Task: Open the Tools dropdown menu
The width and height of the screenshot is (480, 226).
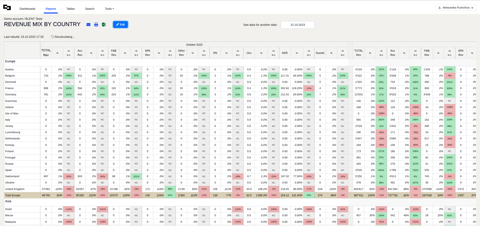Action: click(x=109, y=9)
